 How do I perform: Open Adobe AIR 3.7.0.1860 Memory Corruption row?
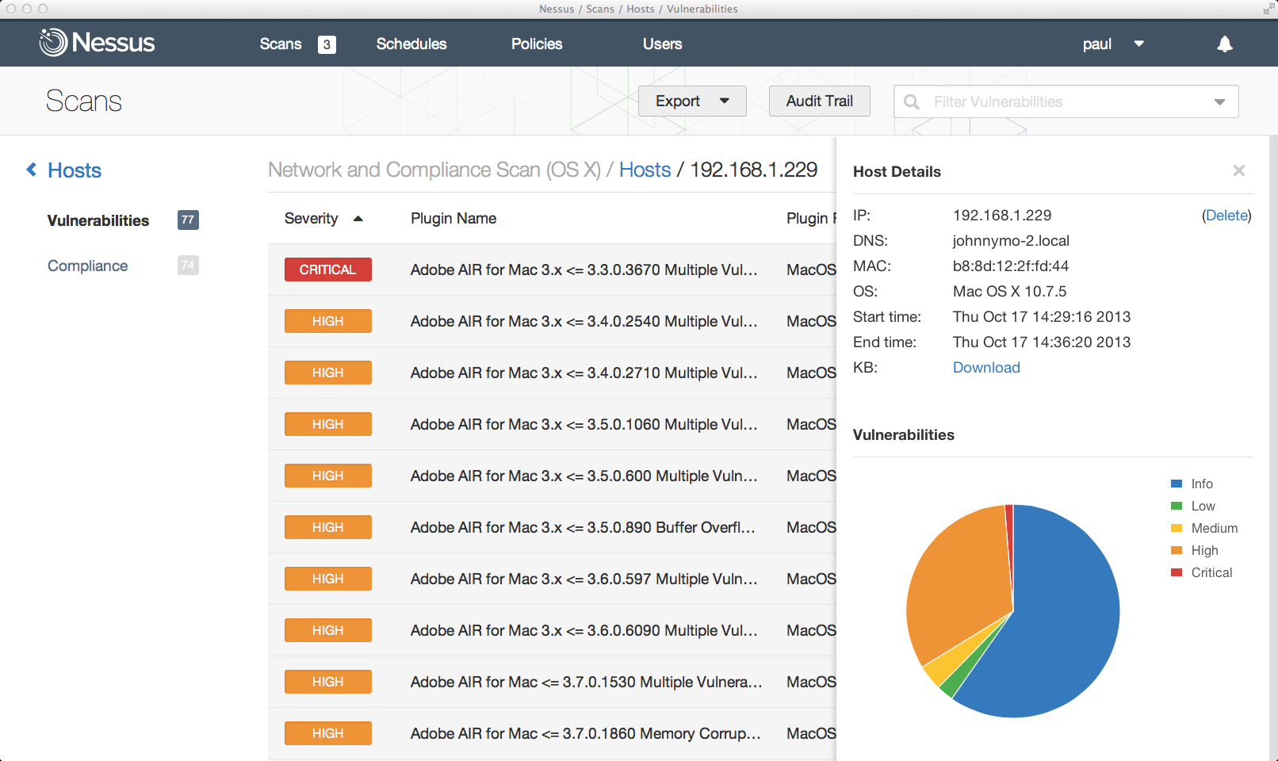click(552, 733)
